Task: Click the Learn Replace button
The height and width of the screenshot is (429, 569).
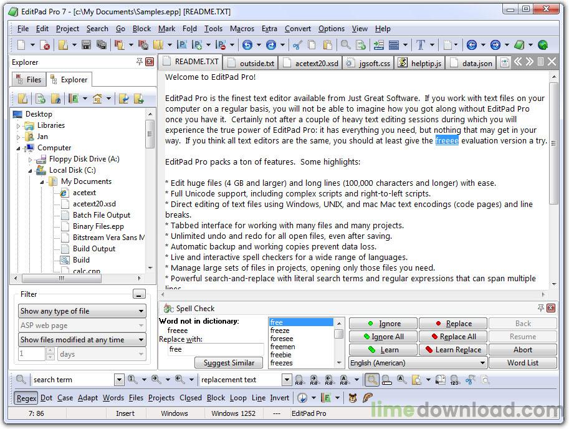Action: 453,350
